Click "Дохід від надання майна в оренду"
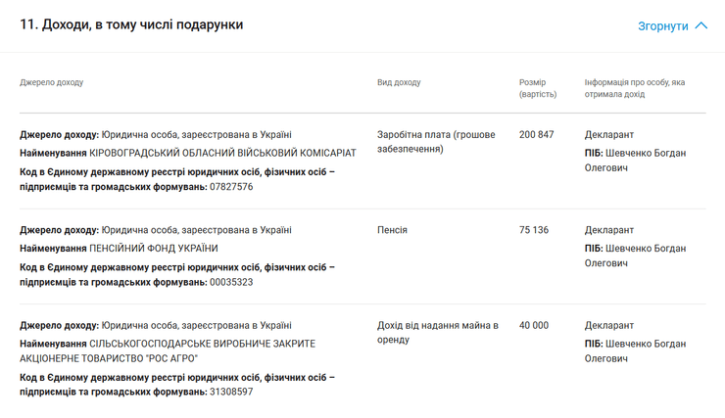The image size is (725, 418). click(437, 332)
